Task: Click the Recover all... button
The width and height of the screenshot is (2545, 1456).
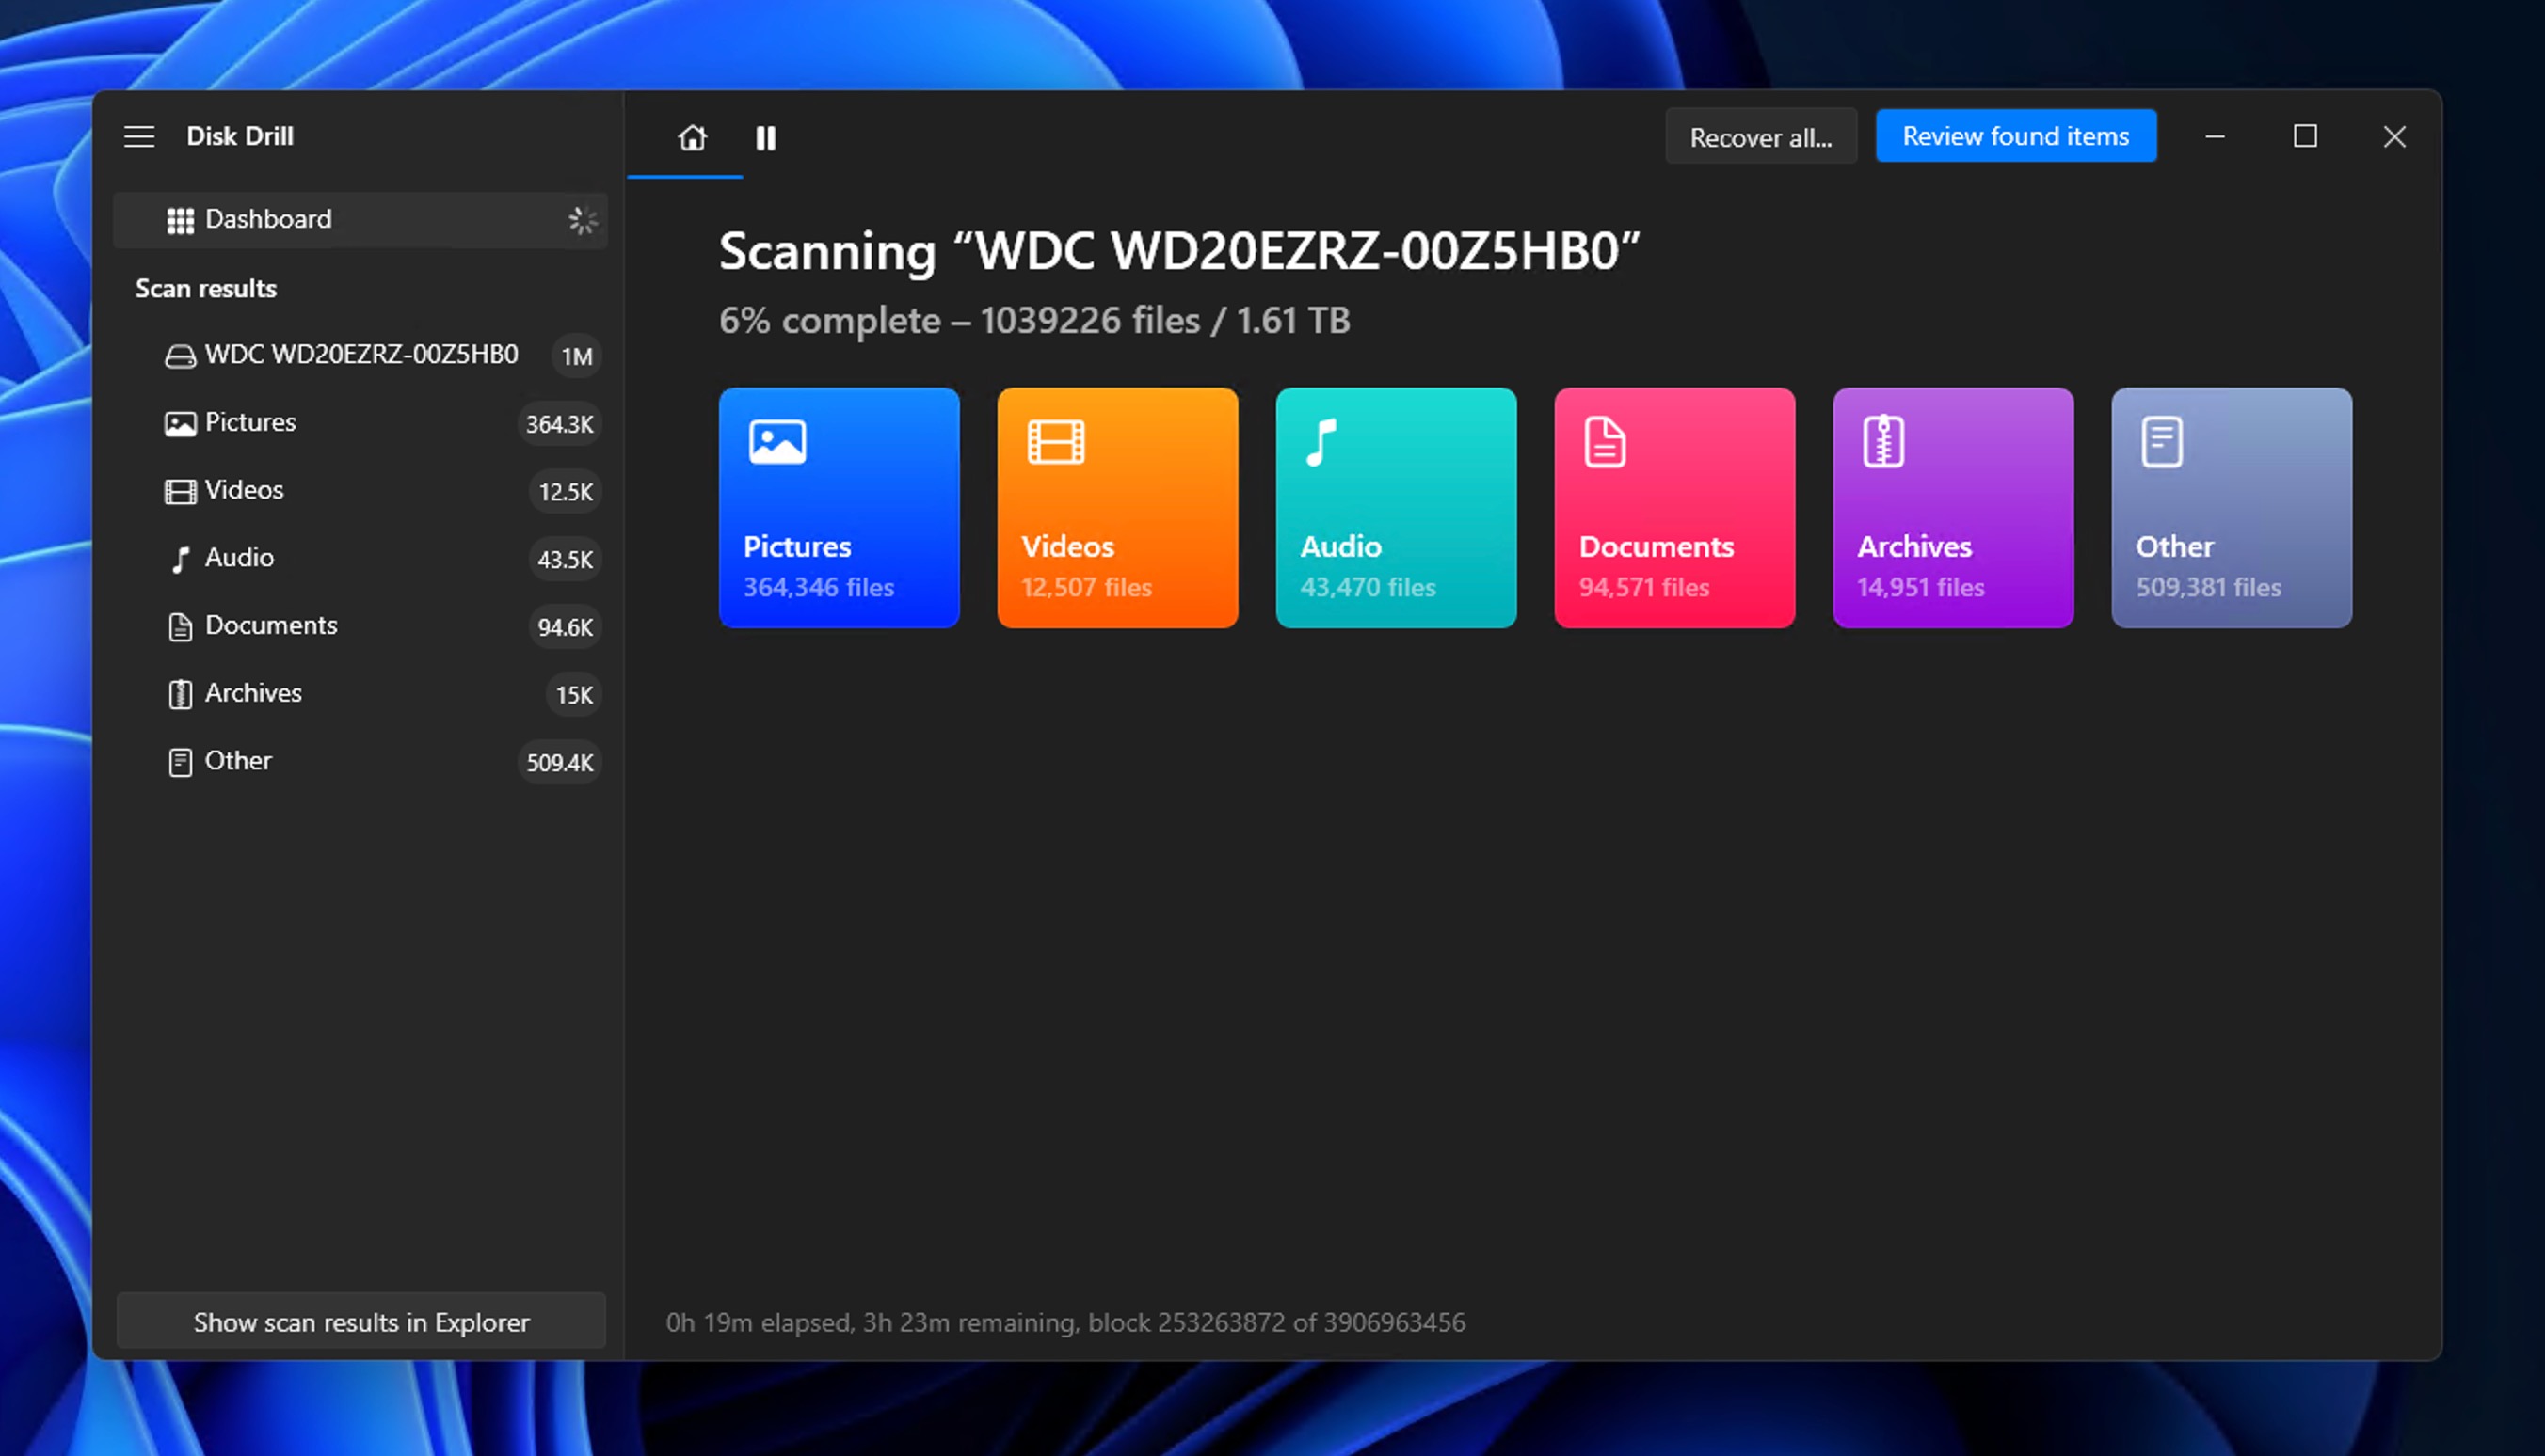Action: tap(1761, 136)
